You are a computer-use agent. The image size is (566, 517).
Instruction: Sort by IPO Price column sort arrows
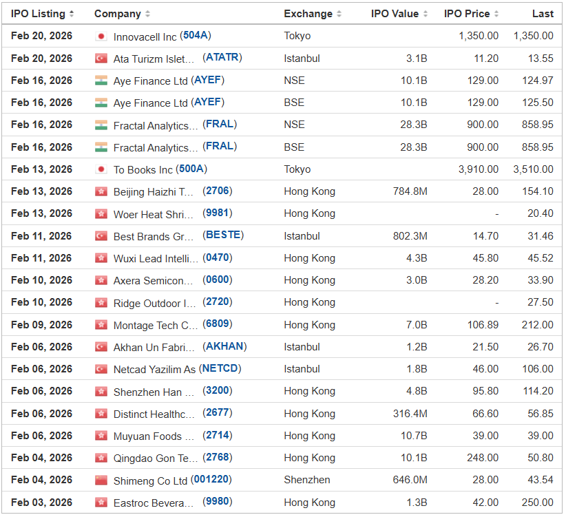tap(496, 14)
